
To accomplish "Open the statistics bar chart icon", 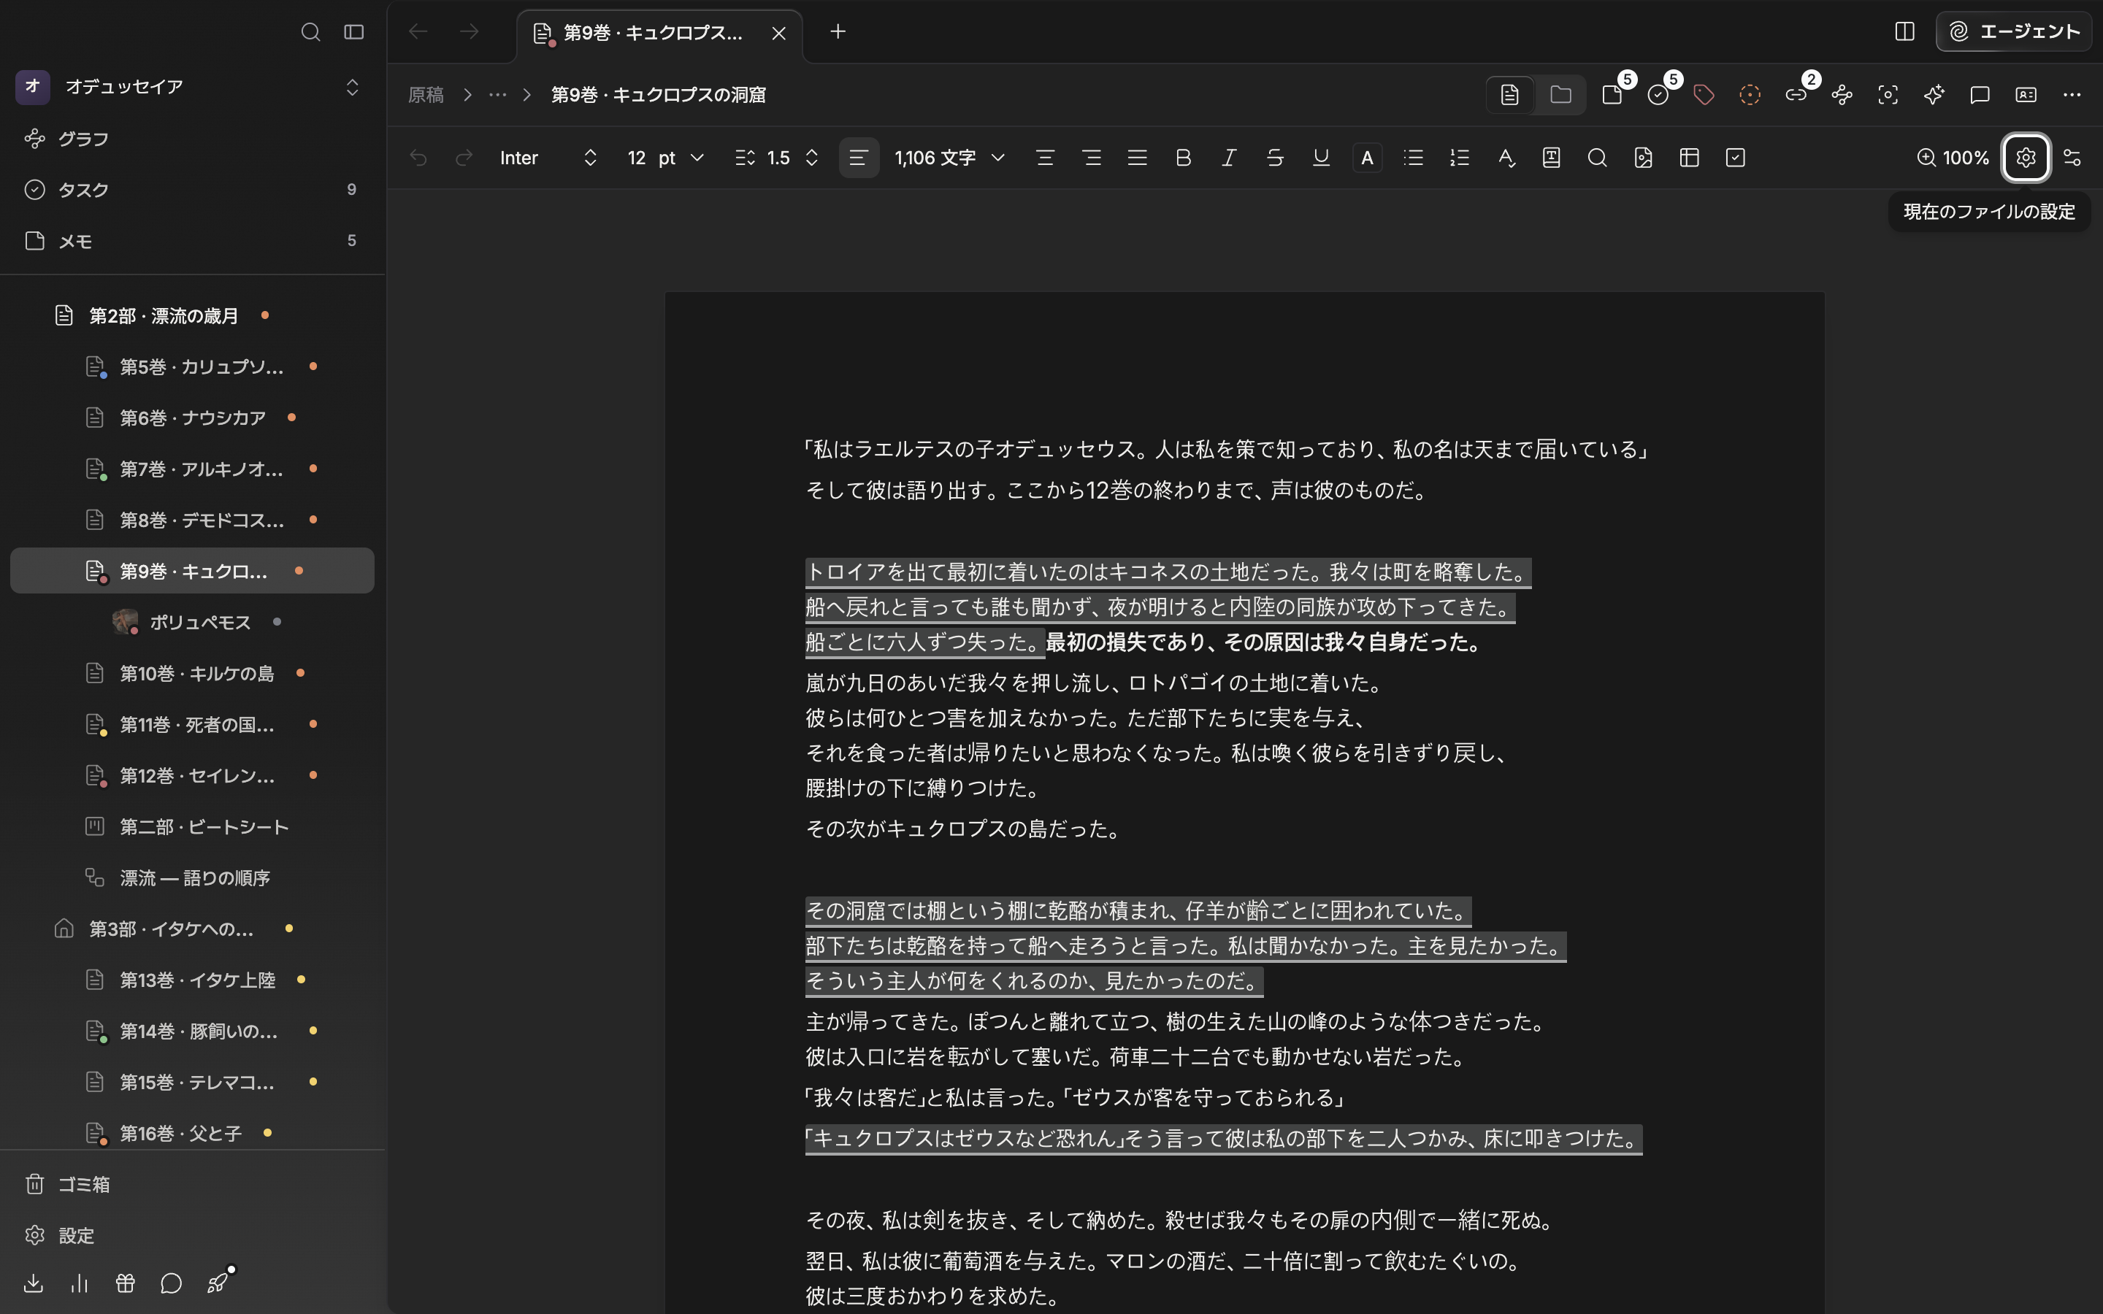I will (80, 1283).
